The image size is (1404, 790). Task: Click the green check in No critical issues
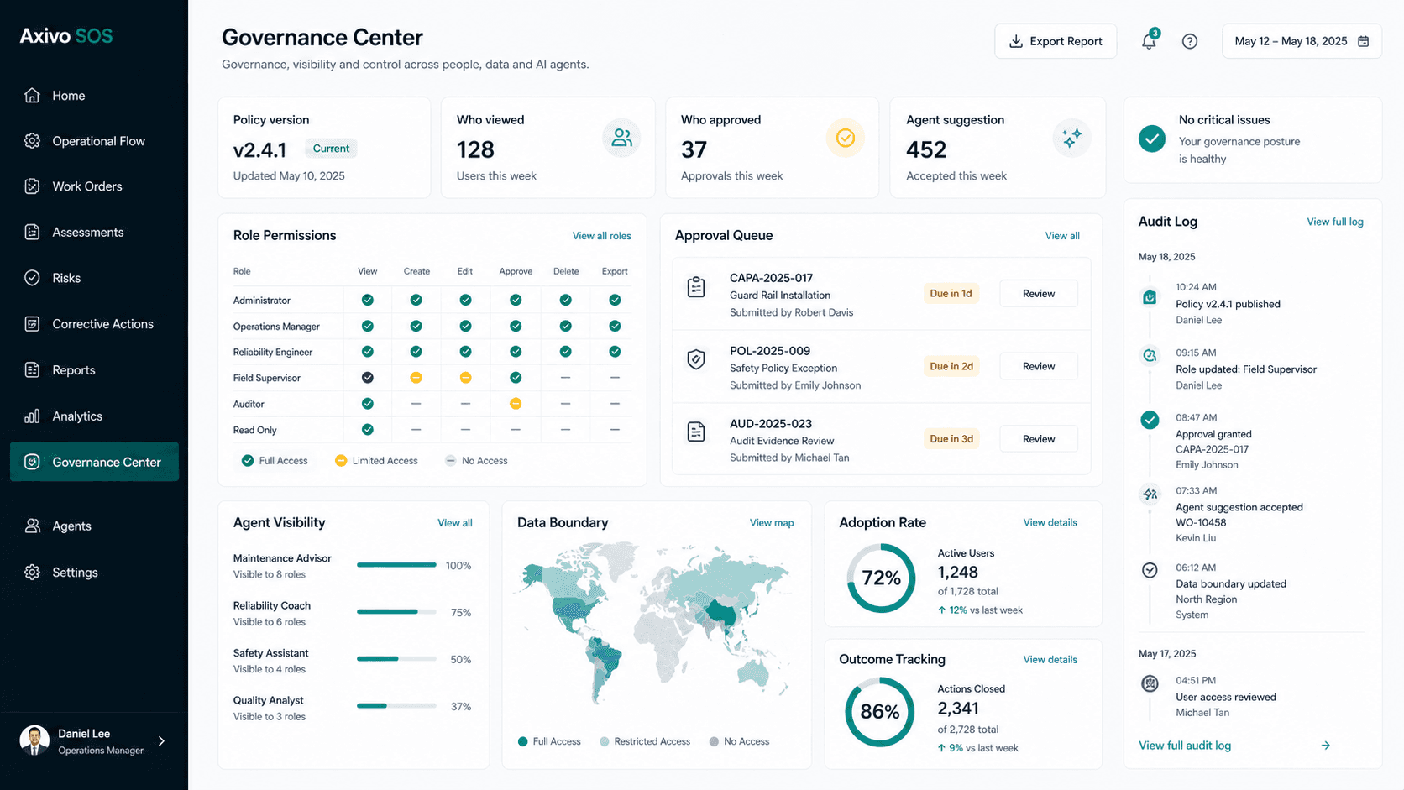tap(1152, 139)
